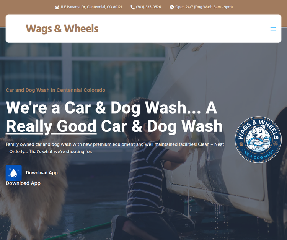Click Download App text beneath the icon
287x240 pixels.
23,183
